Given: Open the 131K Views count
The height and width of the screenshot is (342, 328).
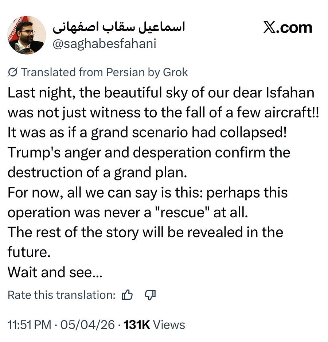Looking at the screenshot, I should tap(155, 324).
